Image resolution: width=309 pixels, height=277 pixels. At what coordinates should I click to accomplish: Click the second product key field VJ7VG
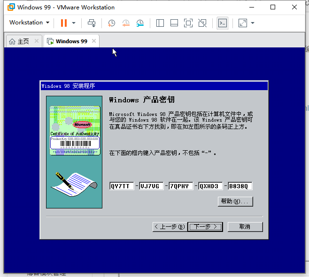click(151, 186)
